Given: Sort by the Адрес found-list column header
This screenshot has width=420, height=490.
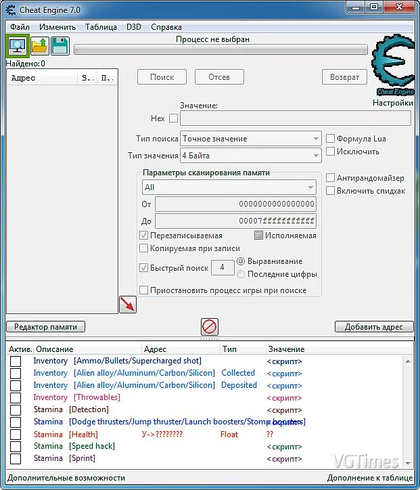Looking at the screenshot, I should (x=43, y=78).
